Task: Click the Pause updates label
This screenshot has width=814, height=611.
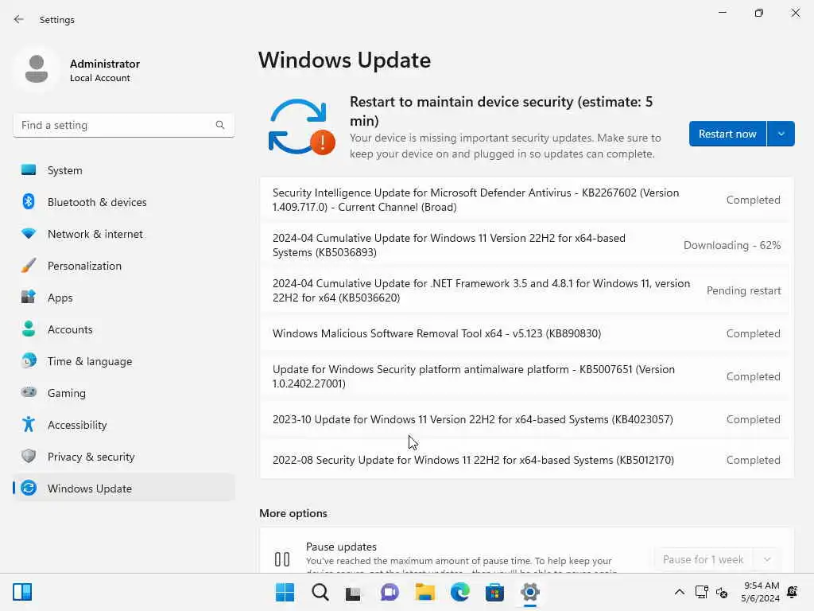Action: click(341, 547)
